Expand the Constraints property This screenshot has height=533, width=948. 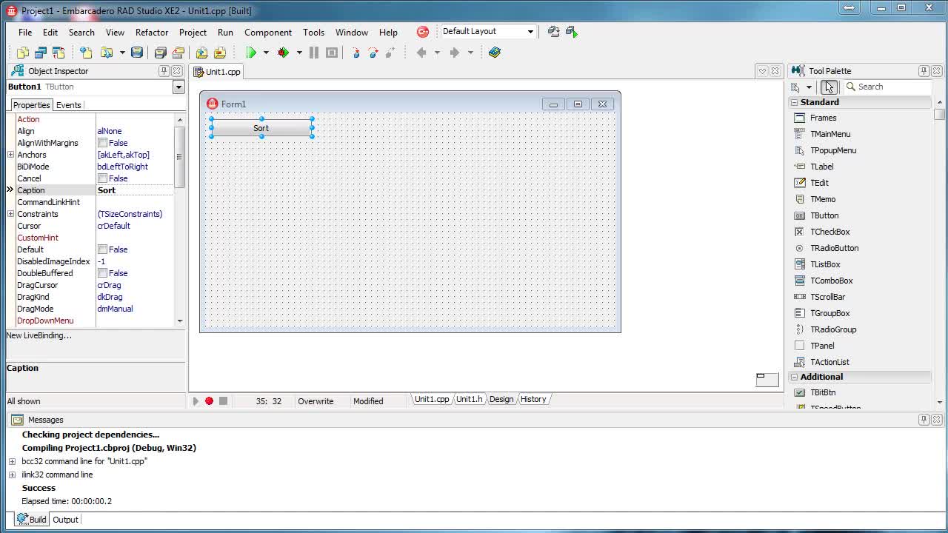pyautogui.click(x=11, y=214)
